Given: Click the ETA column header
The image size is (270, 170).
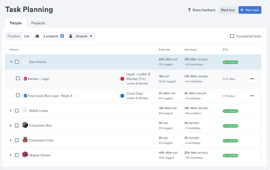Looking at the screenshot, I should coord(225,50).
